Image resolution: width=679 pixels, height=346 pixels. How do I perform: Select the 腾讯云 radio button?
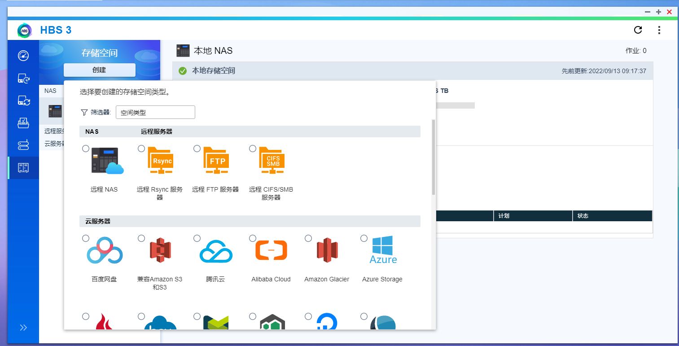tap(197, 238)
